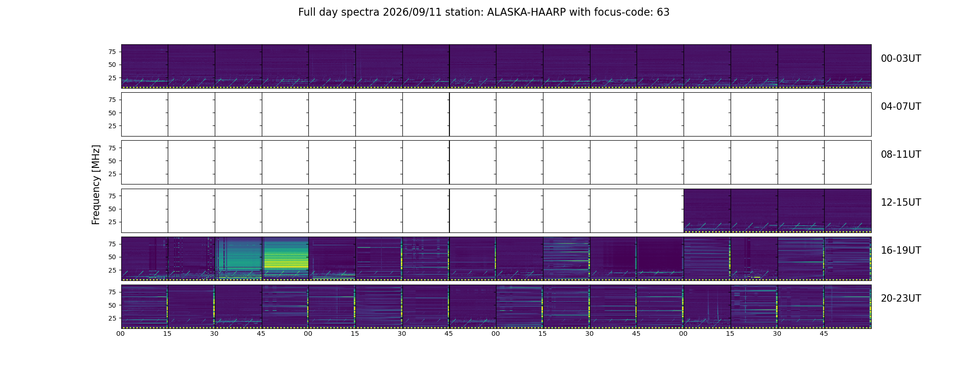
Task: Click the 12-15UT row label
Action: coord(901,202)
